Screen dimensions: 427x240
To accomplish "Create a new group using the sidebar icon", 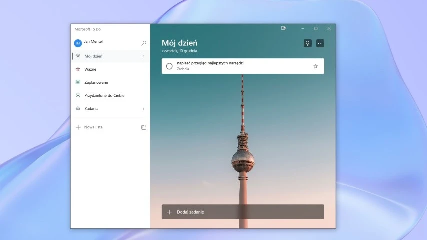I will click(144, 127).
